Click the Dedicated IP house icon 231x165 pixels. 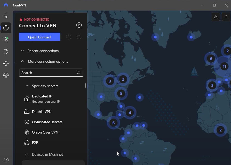(27, 99)
